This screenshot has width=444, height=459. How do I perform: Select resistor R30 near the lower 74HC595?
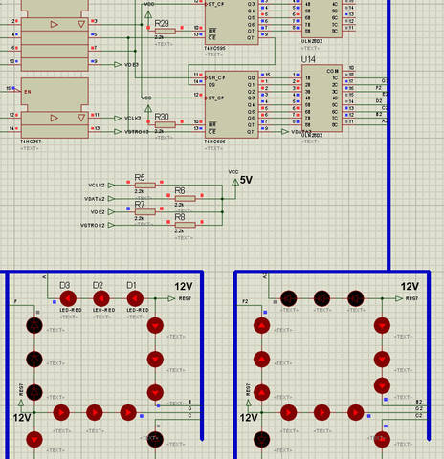point(166,124)
